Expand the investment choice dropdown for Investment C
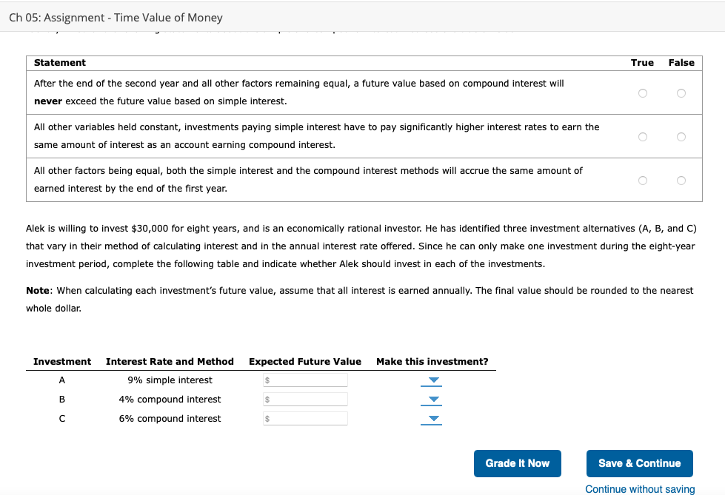 click(431, 418)
